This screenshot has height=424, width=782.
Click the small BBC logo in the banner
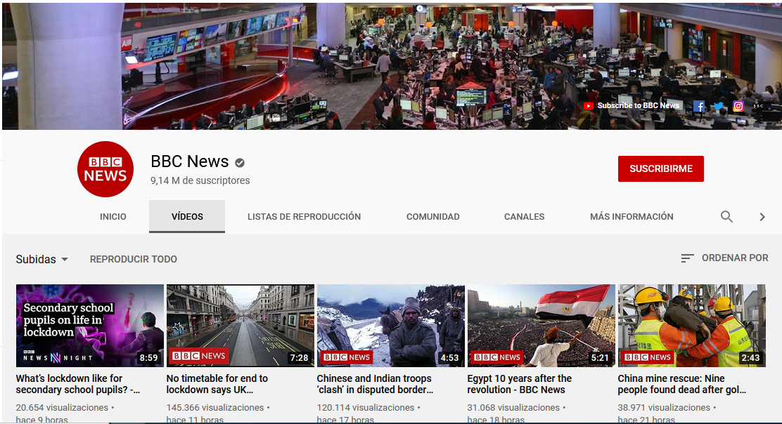point(758,106)
